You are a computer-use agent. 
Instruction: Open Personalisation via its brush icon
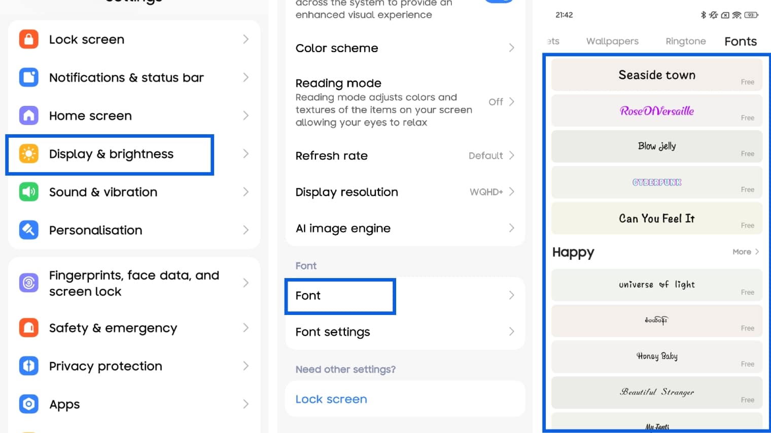point(29,230)
